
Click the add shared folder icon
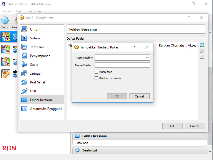(x=202, y=45)
